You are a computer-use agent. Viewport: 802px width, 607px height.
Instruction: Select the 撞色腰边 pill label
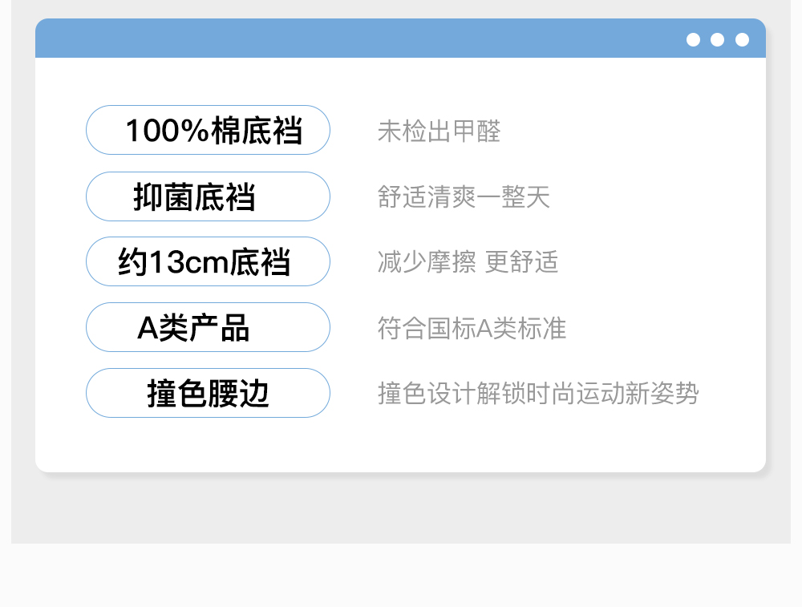[x=208, y=393]
